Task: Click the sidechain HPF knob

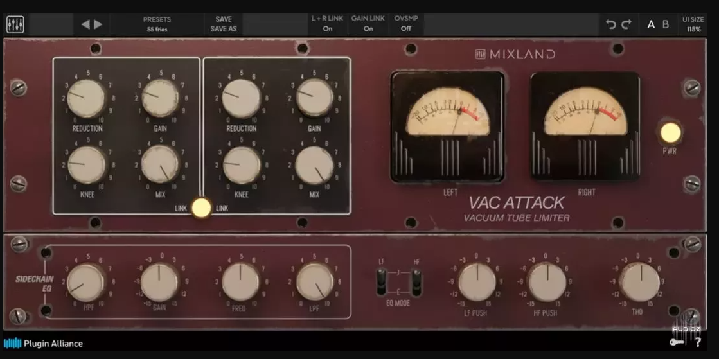Action: click(86, 283)
